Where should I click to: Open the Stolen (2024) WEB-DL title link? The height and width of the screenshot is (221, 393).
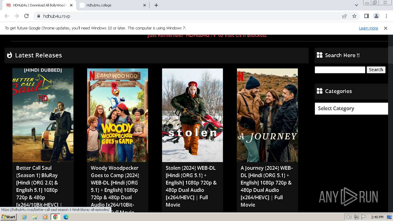191,186
